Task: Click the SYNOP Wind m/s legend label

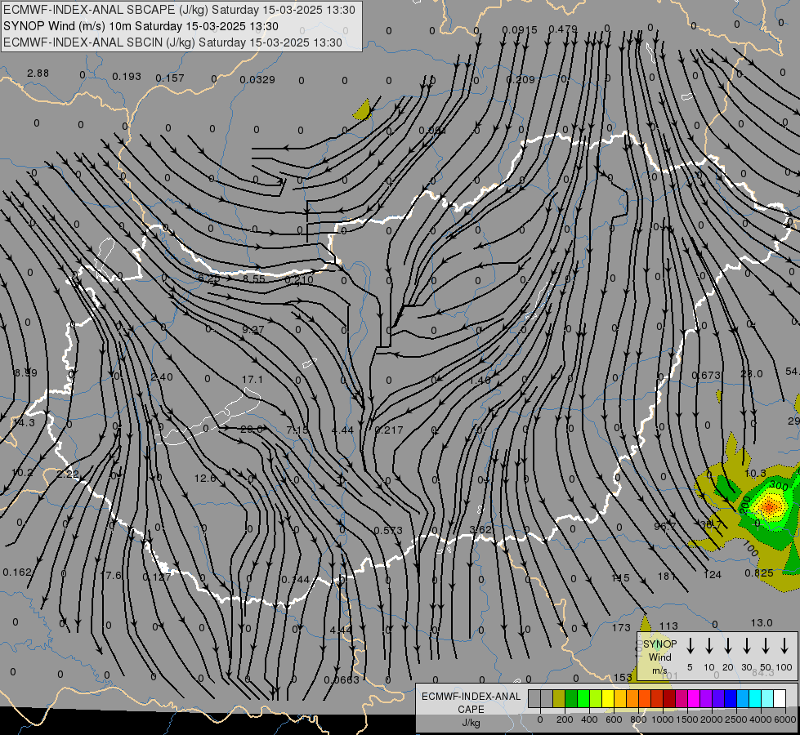Action: [x=659, y=657]
